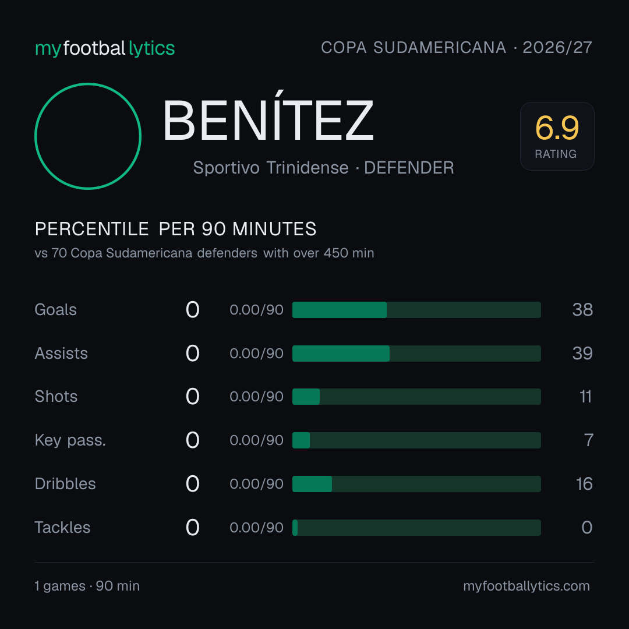This screenshot has height=629, width=629.
Task: Select the Assists percentile value 39
Action: click(582, 354)
